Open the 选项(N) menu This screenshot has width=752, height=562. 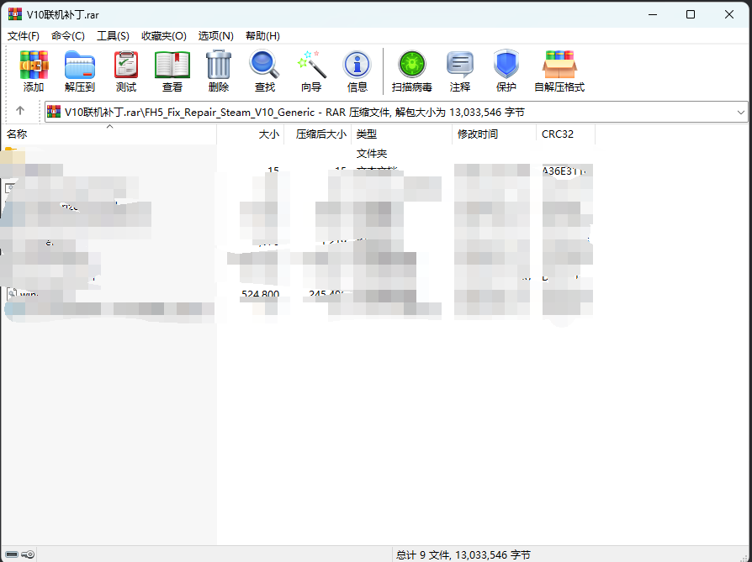215,35
